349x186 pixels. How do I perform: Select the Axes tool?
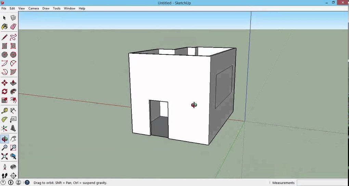point(4,128)
